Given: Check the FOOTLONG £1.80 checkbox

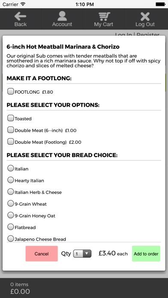Looking at the screenshot, I should pyautogui.click(x=10, y=92).
